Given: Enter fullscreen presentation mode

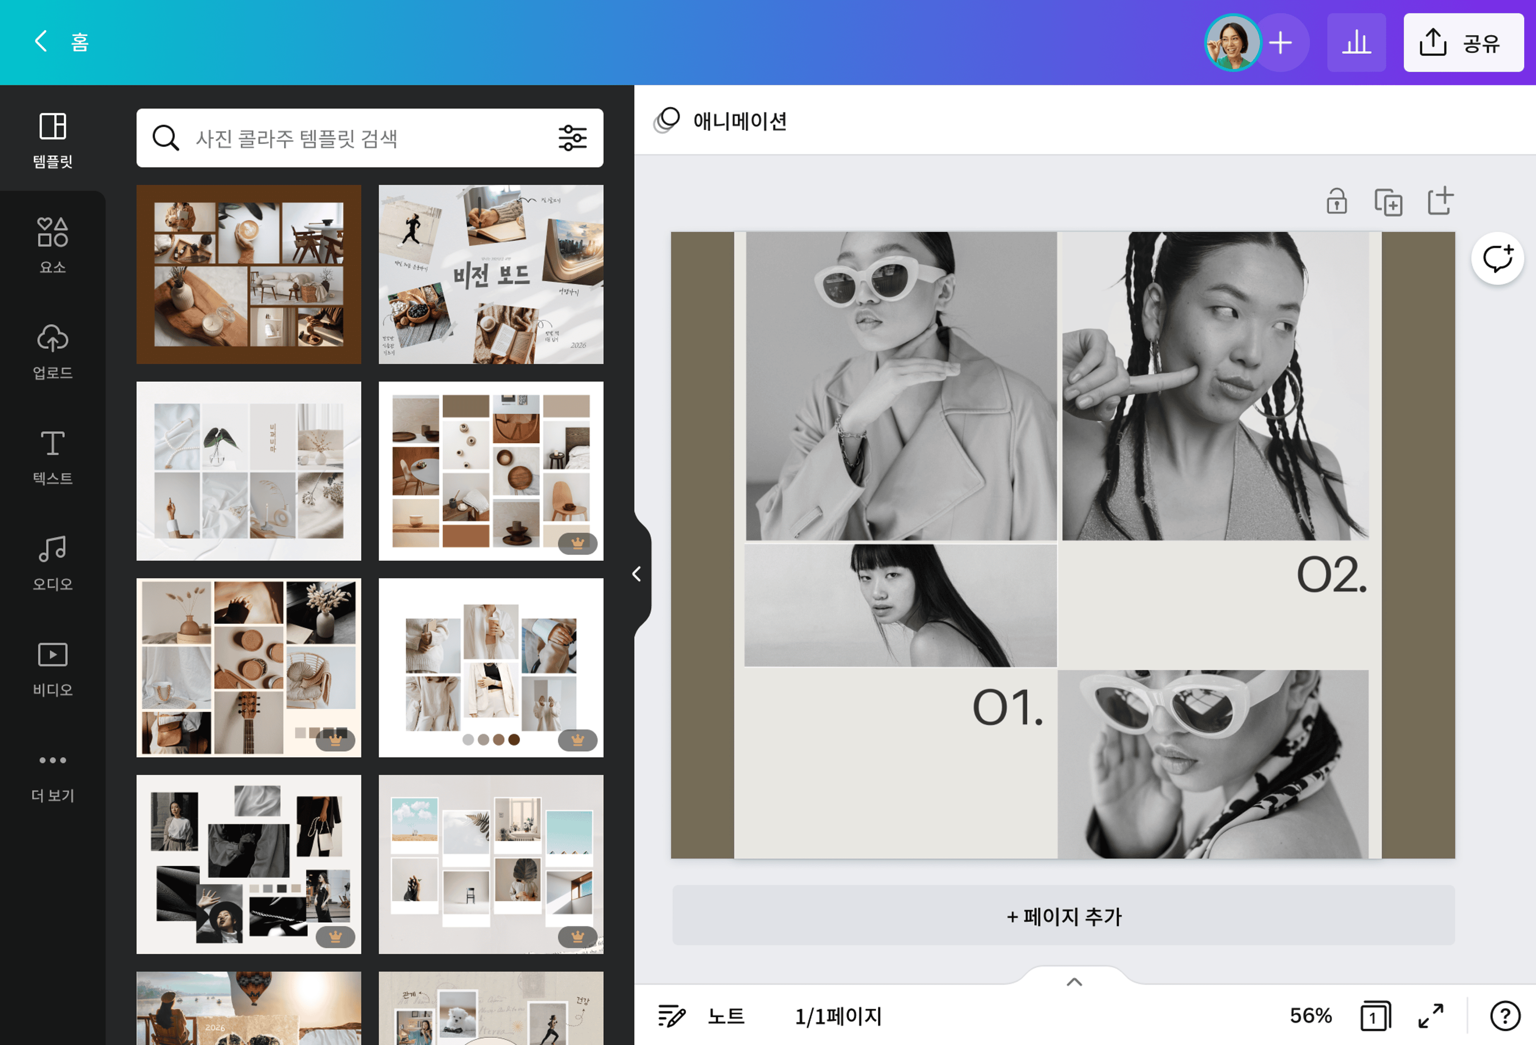Looking at the screenshot, I should click(x=1431, y=1016).
